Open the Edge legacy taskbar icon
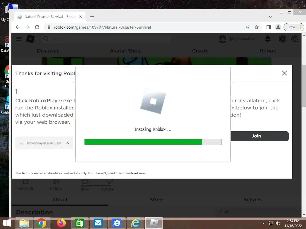306x229 pixels. point(117,223)
